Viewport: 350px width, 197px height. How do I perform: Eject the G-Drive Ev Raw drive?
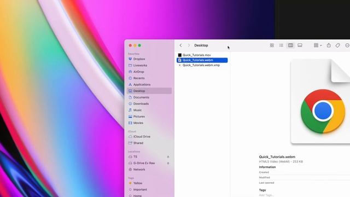click(168, 163)
